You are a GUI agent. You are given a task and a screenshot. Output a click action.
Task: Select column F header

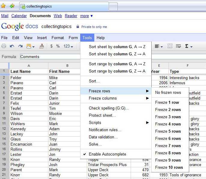click(x=187, y=66)
